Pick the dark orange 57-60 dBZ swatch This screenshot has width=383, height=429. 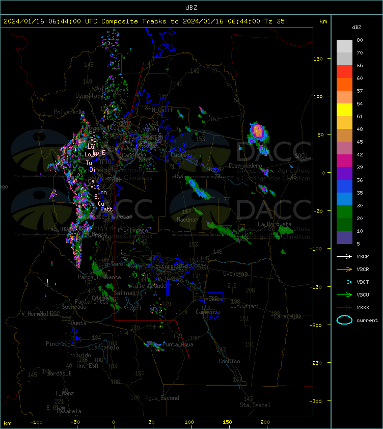click(344, 84)
